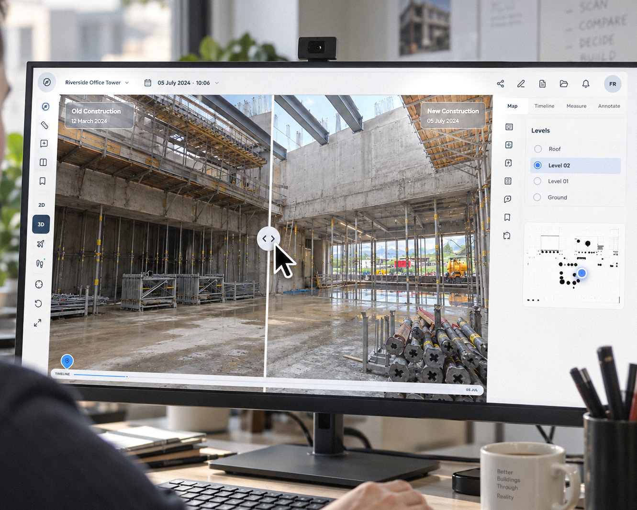Select the blue compass navigation tool

point(45,106)
